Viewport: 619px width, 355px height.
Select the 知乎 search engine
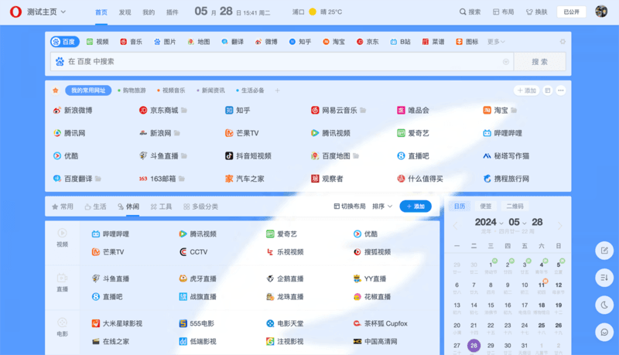(x=300, y=42)
